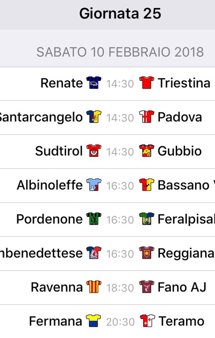The height and width of the screenshot is (338, 215).
Task: Tap the 20:30 Fermana-Teramo kickoff time
Action: [120, 322]
